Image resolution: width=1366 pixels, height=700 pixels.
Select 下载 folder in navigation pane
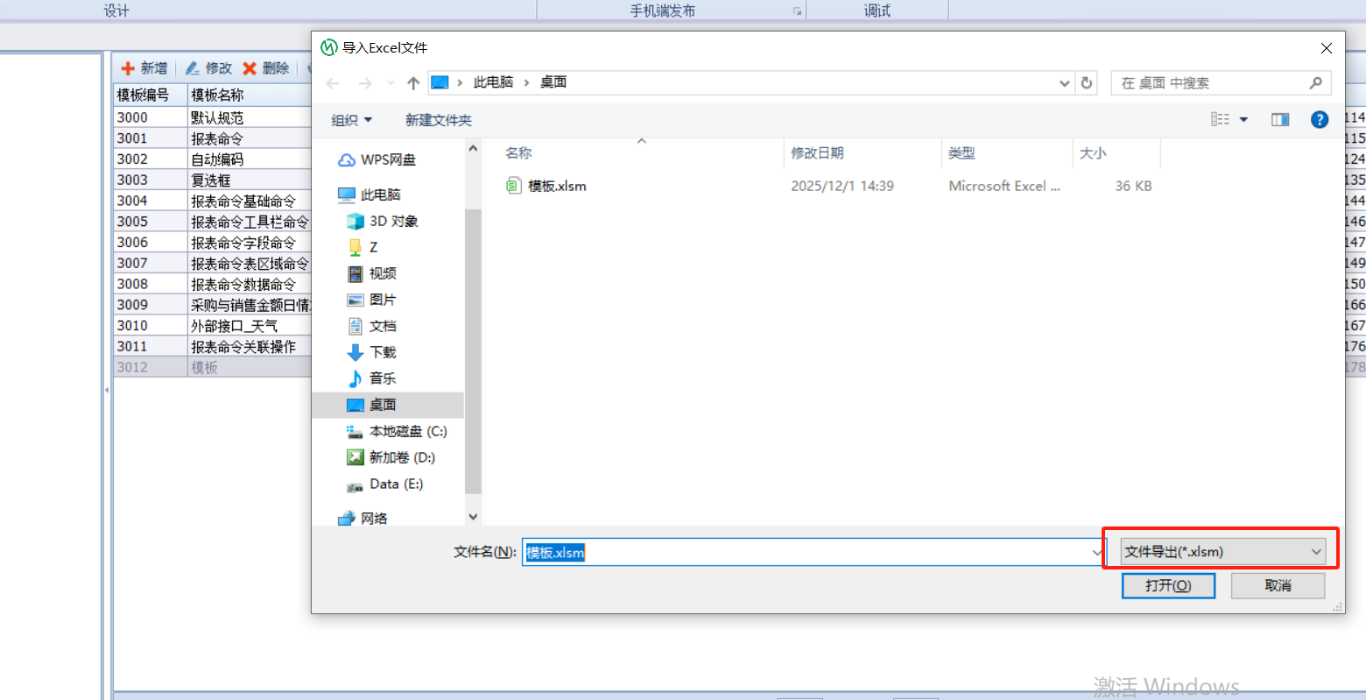tap(383, 352)
